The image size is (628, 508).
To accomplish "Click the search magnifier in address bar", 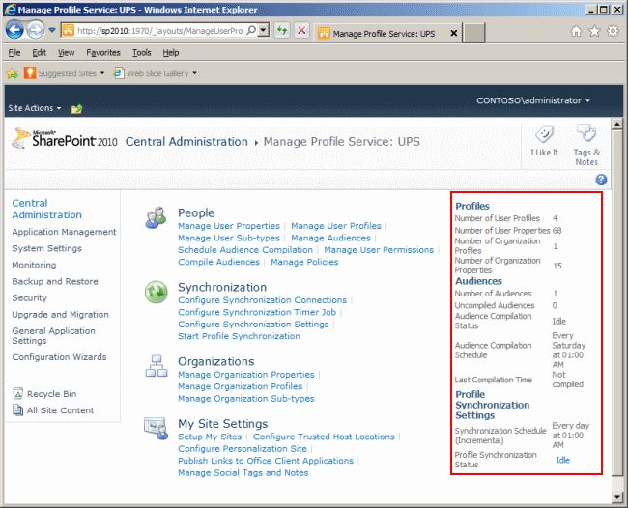I will [x=251, y=31].
